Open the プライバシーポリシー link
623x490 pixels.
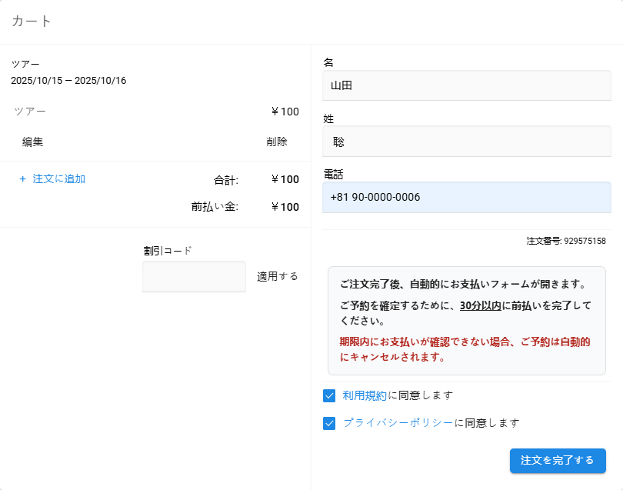point(398,422)
